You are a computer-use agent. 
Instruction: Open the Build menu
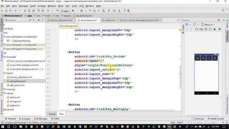coord(61,6)
